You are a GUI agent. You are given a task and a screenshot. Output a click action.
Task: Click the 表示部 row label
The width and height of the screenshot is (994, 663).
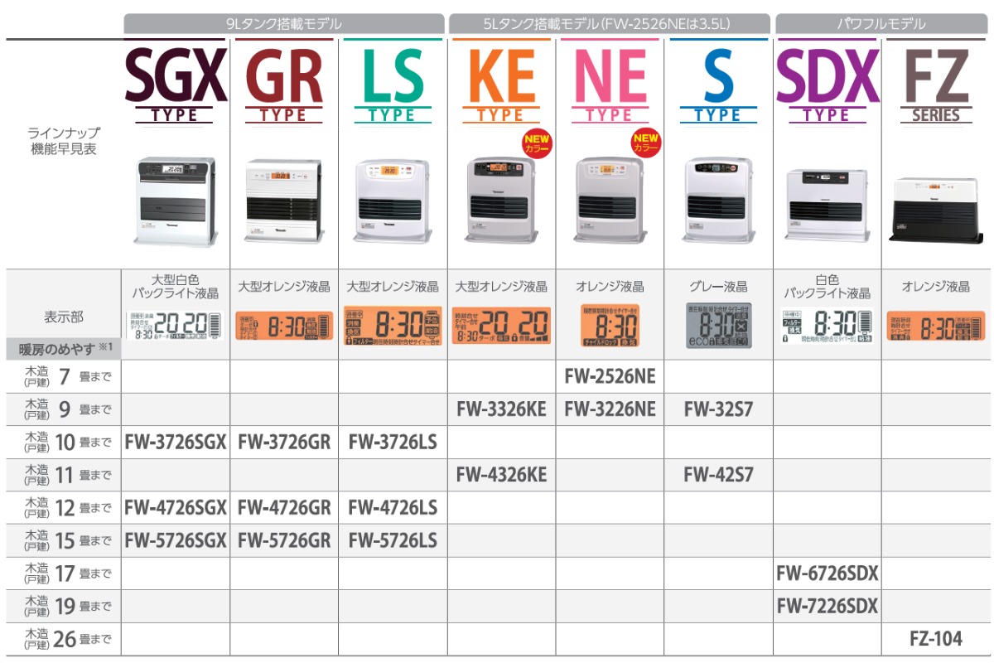click(64, 317)
